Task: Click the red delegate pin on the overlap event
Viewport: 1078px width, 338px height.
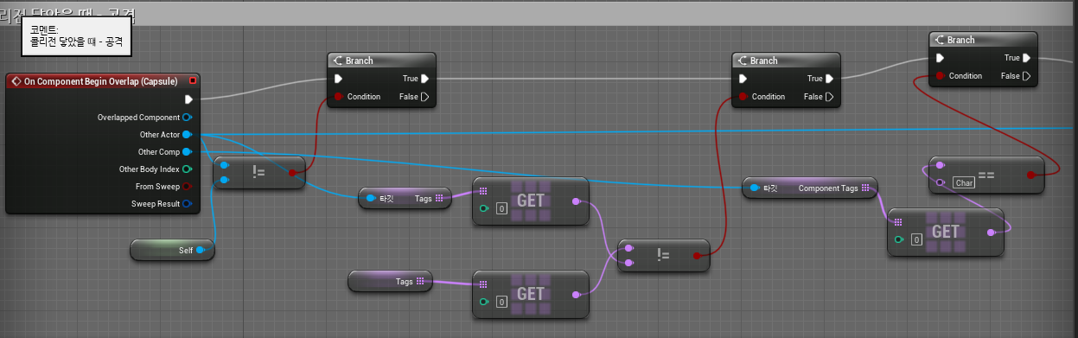Action: coord(193,81)
